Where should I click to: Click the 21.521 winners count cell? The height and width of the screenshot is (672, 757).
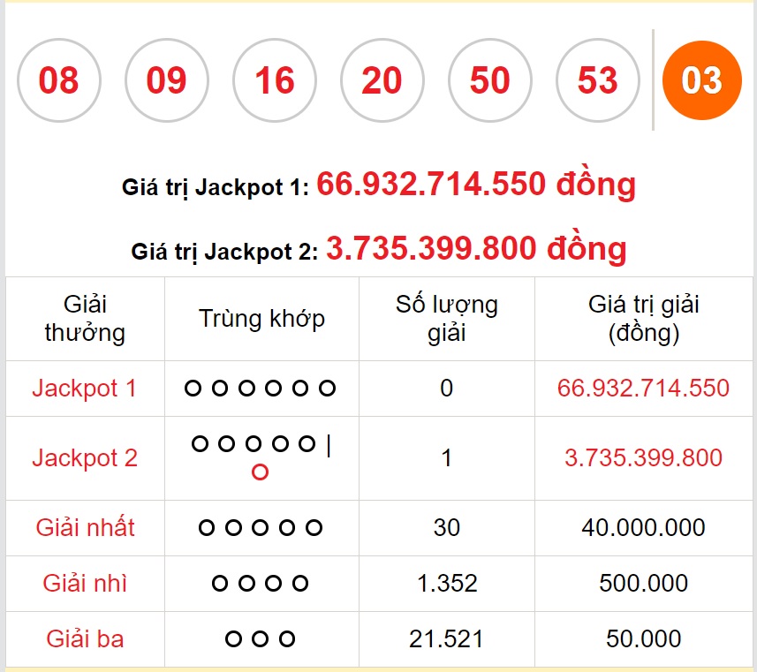pos(447,638)
